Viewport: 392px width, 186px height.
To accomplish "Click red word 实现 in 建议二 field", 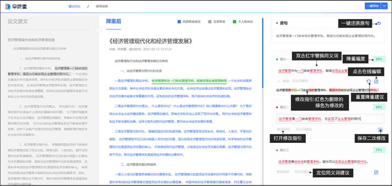I will (x=331, y=119).
